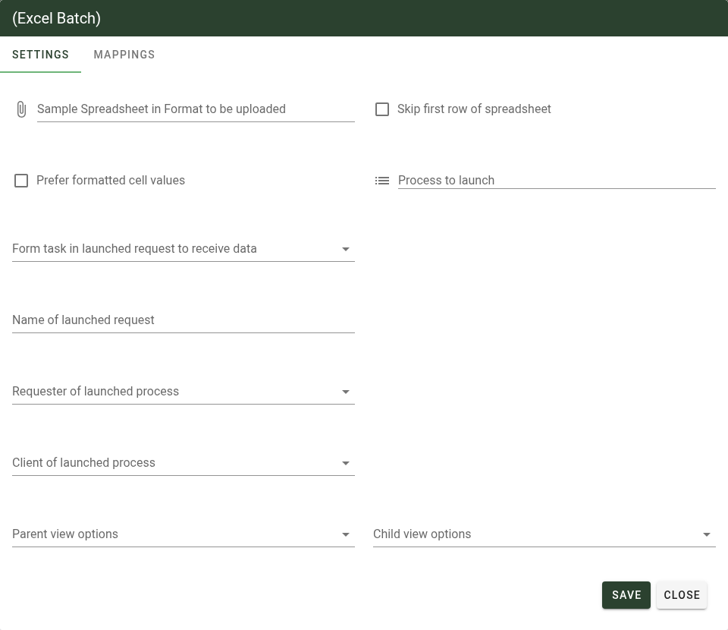This screenshot has height=630, width=728.
Task: Open the Child view options dropdown
Action: (x=706, y=534)
